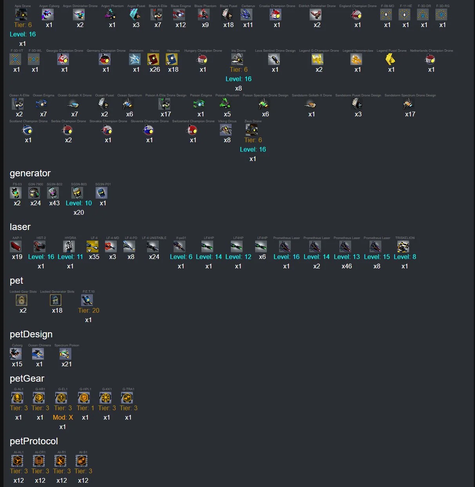This screenshot has width=475, height=487.
Task: Click the AAP-1 laser icon
Action: click(16, 247)
